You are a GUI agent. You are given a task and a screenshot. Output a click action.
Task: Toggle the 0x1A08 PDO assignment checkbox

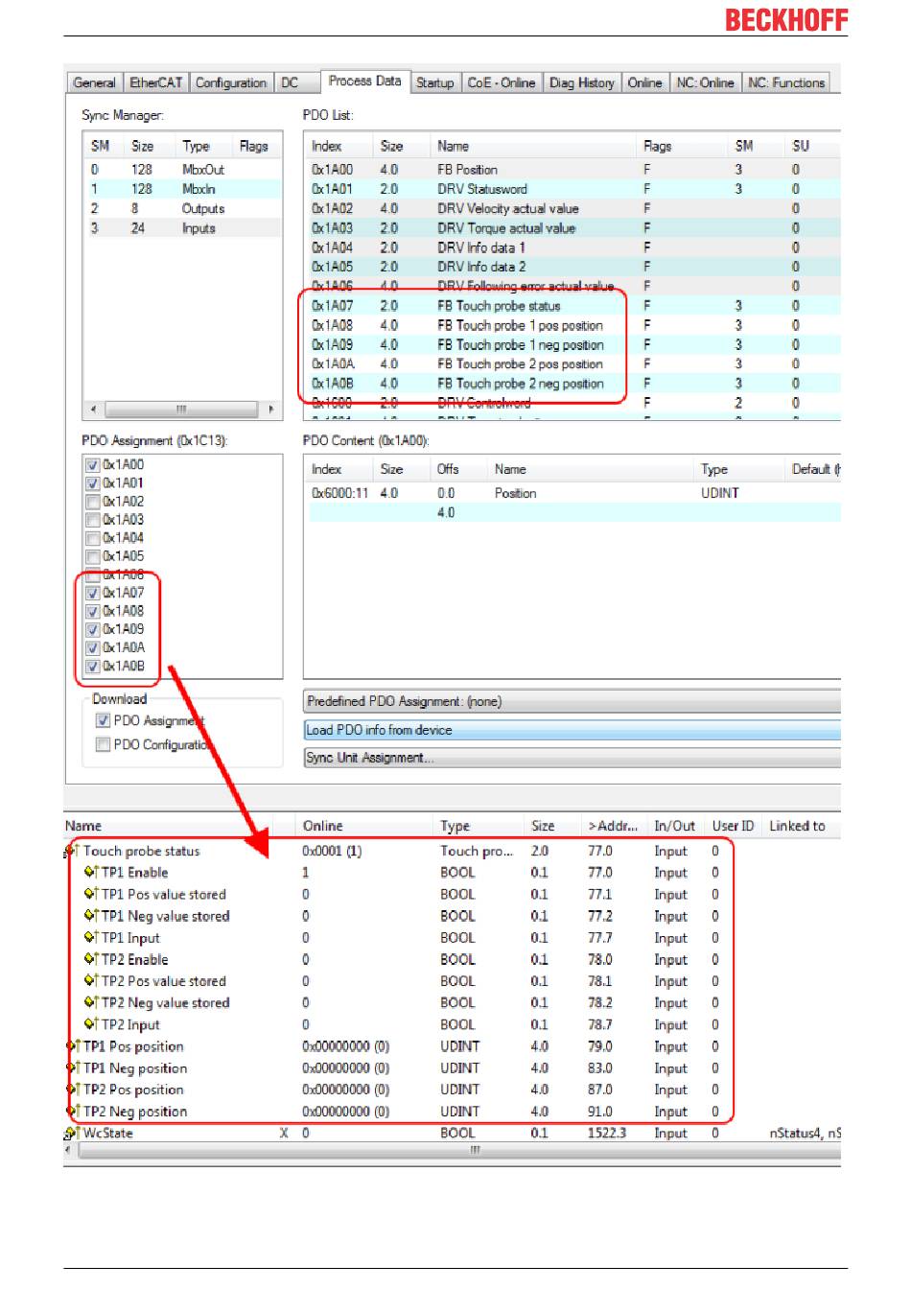[93, 611]
